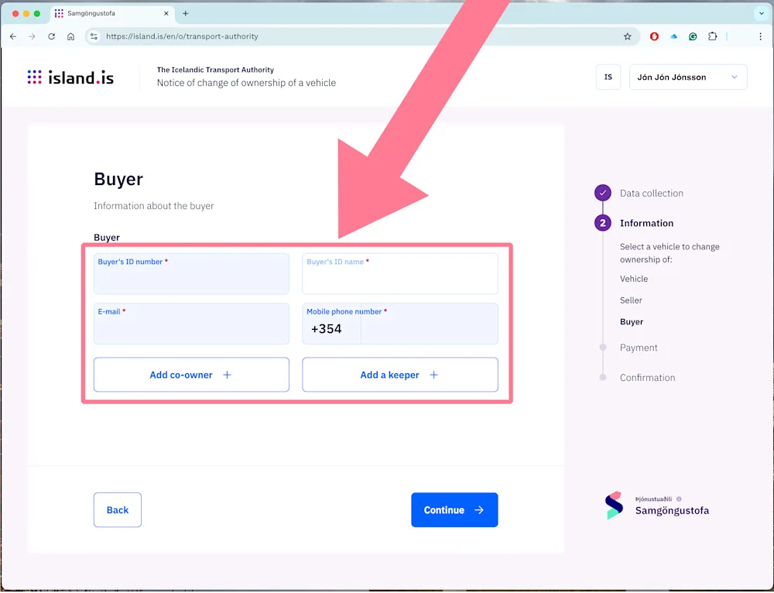
Task: Switch to the Samgöngustofa browser tab
Action: click(x=111, y=13)
